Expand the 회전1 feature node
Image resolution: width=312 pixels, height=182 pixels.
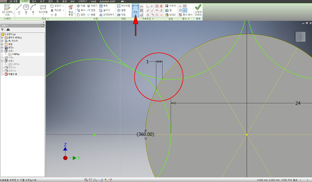(2, 47)
